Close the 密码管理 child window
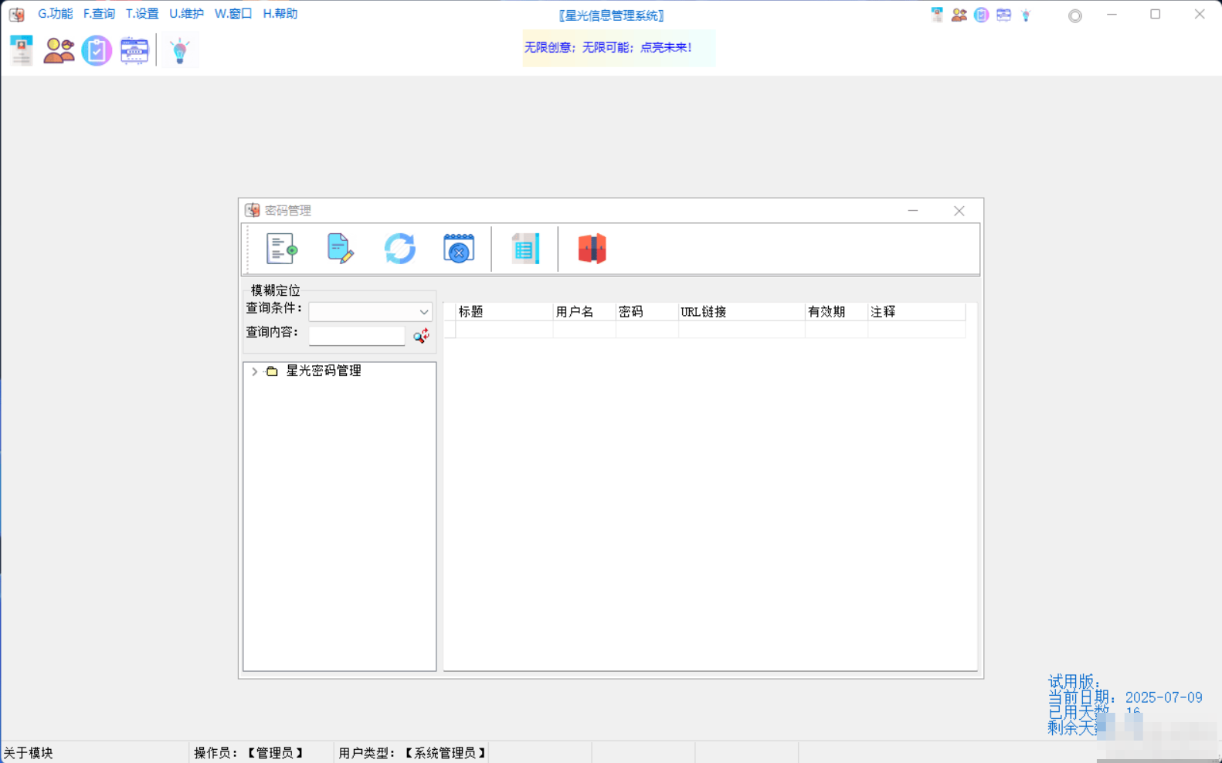Image resolution: width=1222 pixels, height=763 pixels. point(959,211)
